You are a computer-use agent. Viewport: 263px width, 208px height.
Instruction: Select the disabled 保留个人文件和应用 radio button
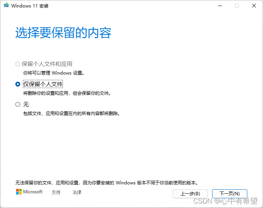click(x=18, y=64)
